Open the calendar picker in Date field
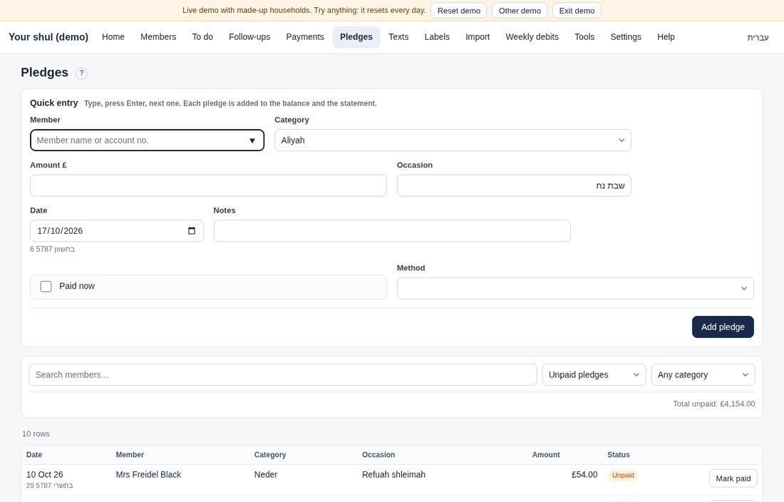Image resolution: width=784 pixels, height=502 pixels. tap(192, 230)
